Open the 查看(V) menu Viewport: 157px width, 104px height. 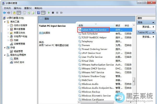(x=28, y=8)
